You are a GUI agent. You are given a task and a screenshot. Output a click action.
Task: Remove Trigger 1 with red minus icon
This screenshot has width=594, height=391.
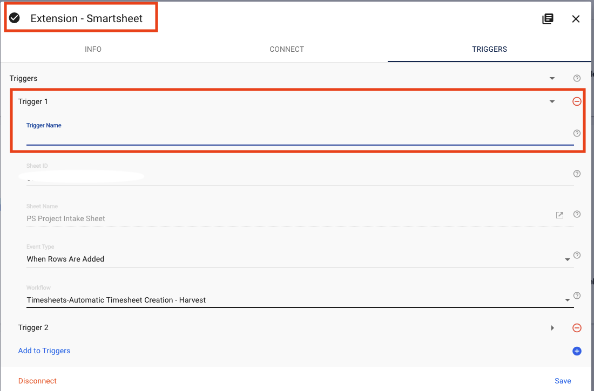(577, 101)
